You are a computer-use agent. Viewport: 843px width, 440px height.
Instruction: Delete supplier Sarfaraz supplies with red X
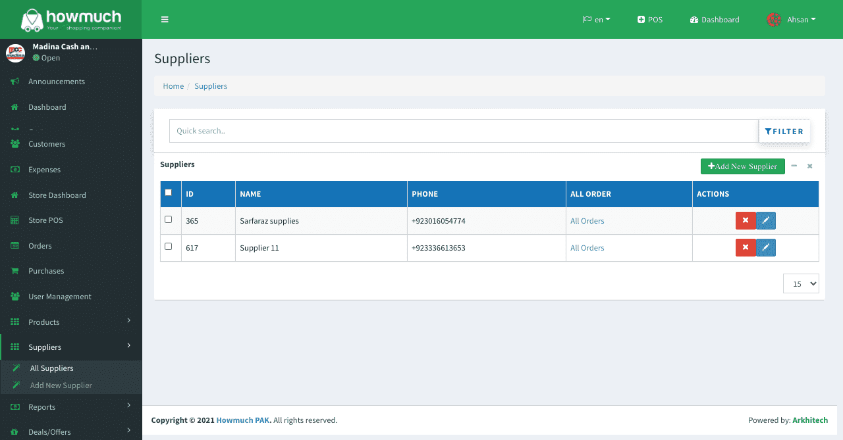[x=746, y=221]
